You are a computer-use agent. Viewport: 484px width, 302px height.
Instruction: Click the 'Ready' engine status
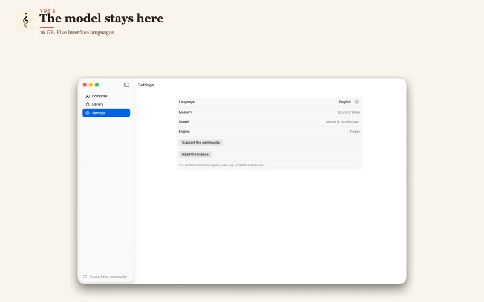coord(355,132)
